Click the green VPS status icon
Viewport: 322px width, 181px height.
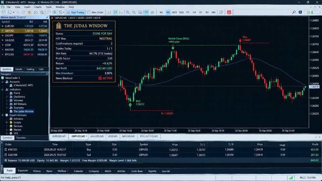tap(308, 12)
